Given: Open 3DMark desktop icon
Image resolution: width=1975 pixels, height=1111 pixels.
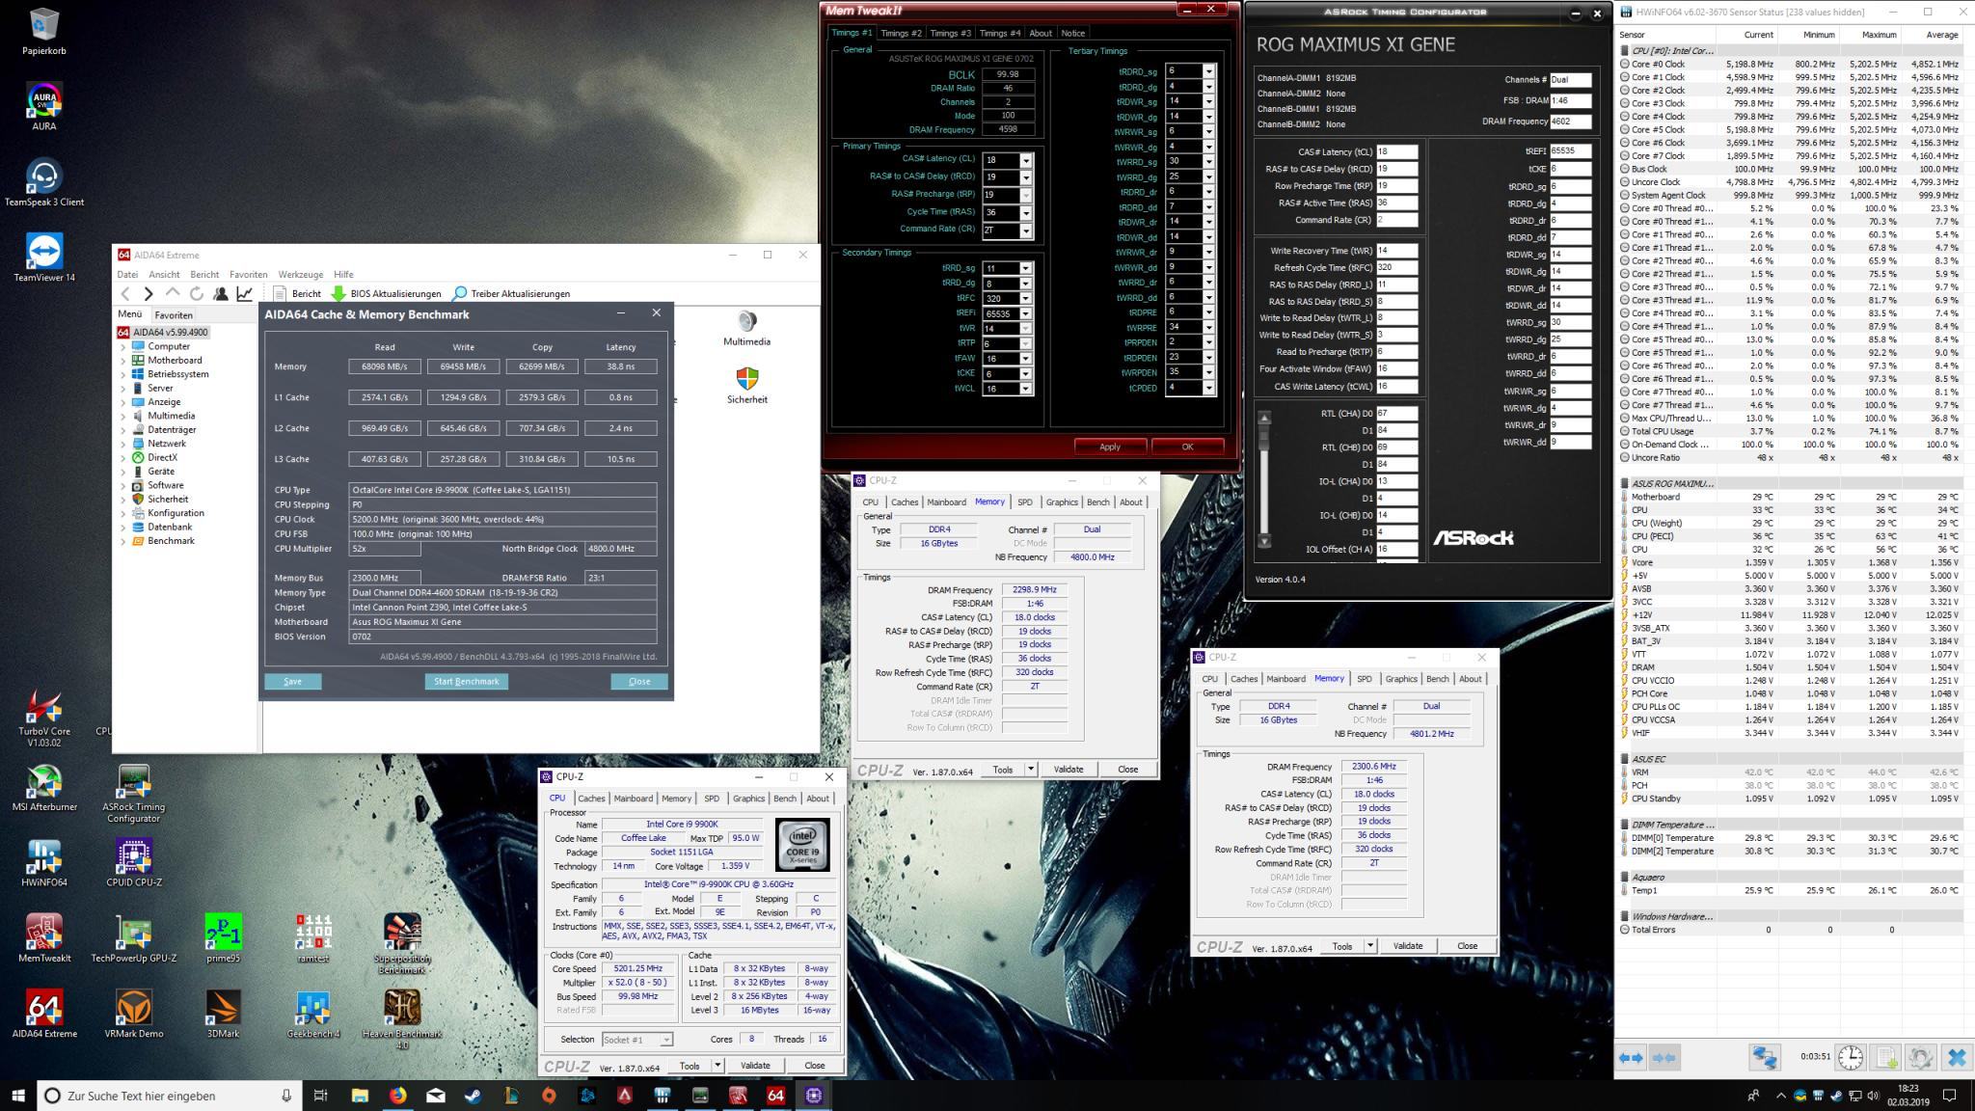Looking at the screenshot, I should [224, 1013].
